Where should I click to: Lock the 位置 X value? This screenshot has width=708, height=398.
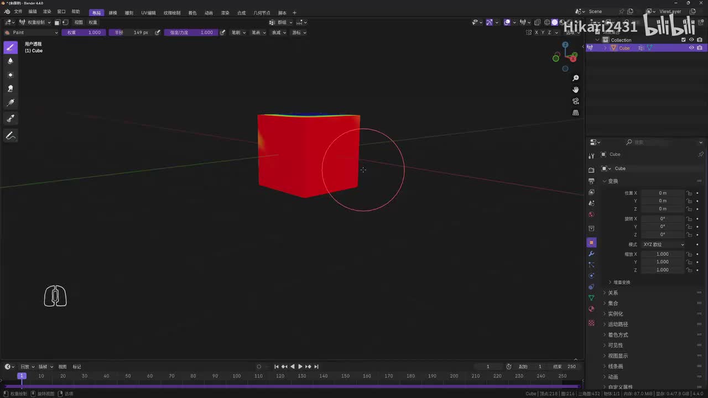(x=689, y=193)
